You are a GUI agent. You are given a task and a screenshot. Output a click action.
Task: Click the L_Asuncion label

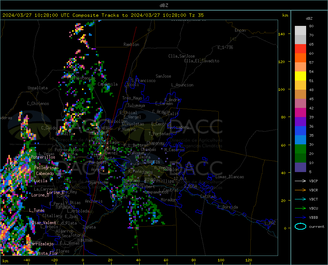(x=182, y=85)
